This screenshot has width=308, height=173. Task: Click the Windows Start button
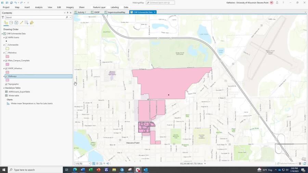point(4,170)
